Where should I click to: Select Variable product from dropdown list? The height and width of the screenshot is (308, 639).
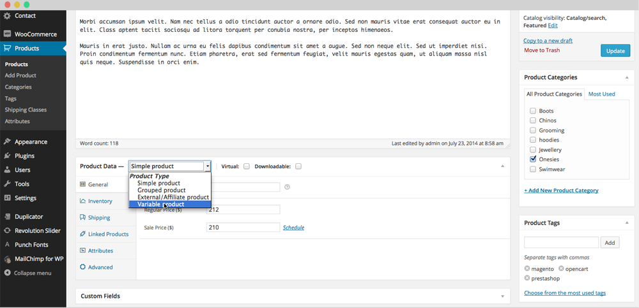[160, 205]
